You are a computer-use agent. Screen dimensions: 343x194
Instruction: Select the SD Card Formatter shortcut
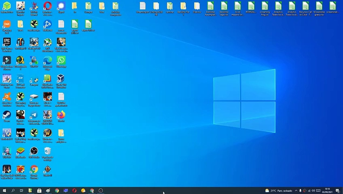click(x=20, y=81)
